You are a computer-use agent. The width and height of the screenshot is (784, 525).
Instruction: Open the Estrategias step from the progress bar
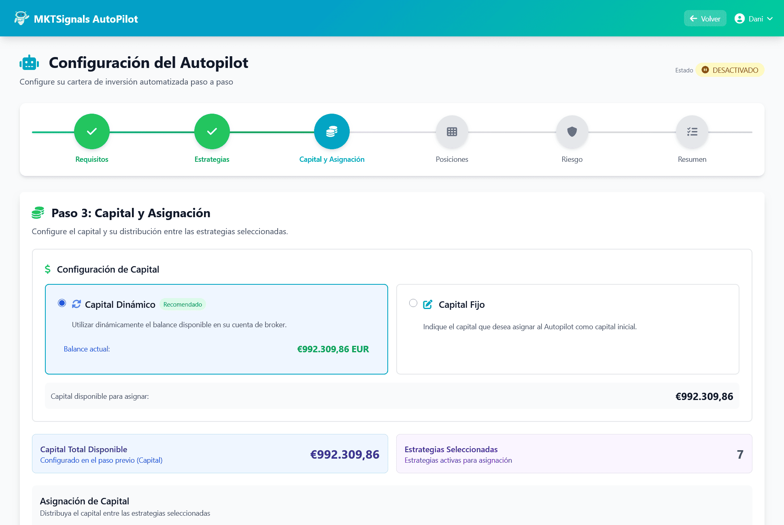tap(212, 159)
